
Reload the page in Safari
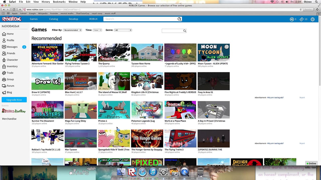(x=301, y=9)
